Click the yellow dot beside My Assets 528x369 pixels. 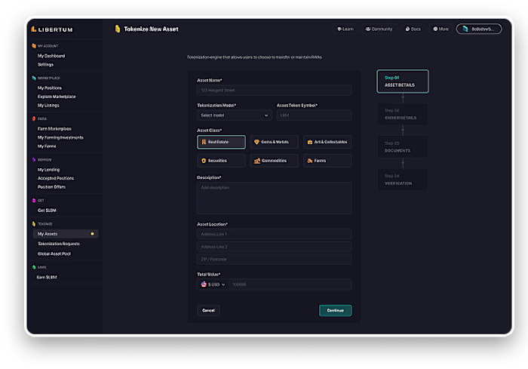click(x=92, y=233)
